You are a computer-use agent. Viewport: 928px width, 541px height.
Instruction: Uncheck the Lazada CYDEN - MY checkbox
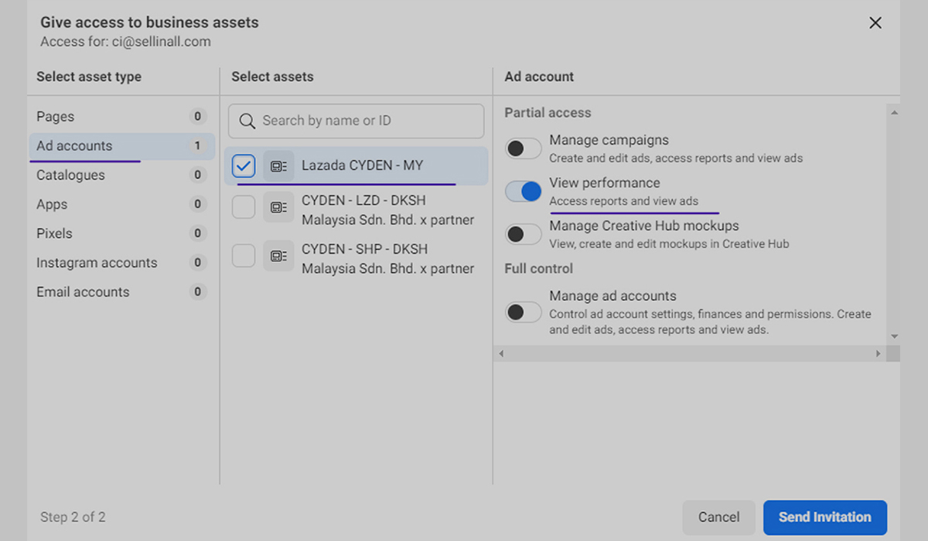(244, 166)
